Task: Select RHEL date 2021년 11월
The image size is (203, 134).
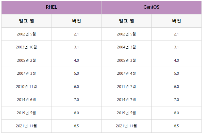Action: point(27,126)
